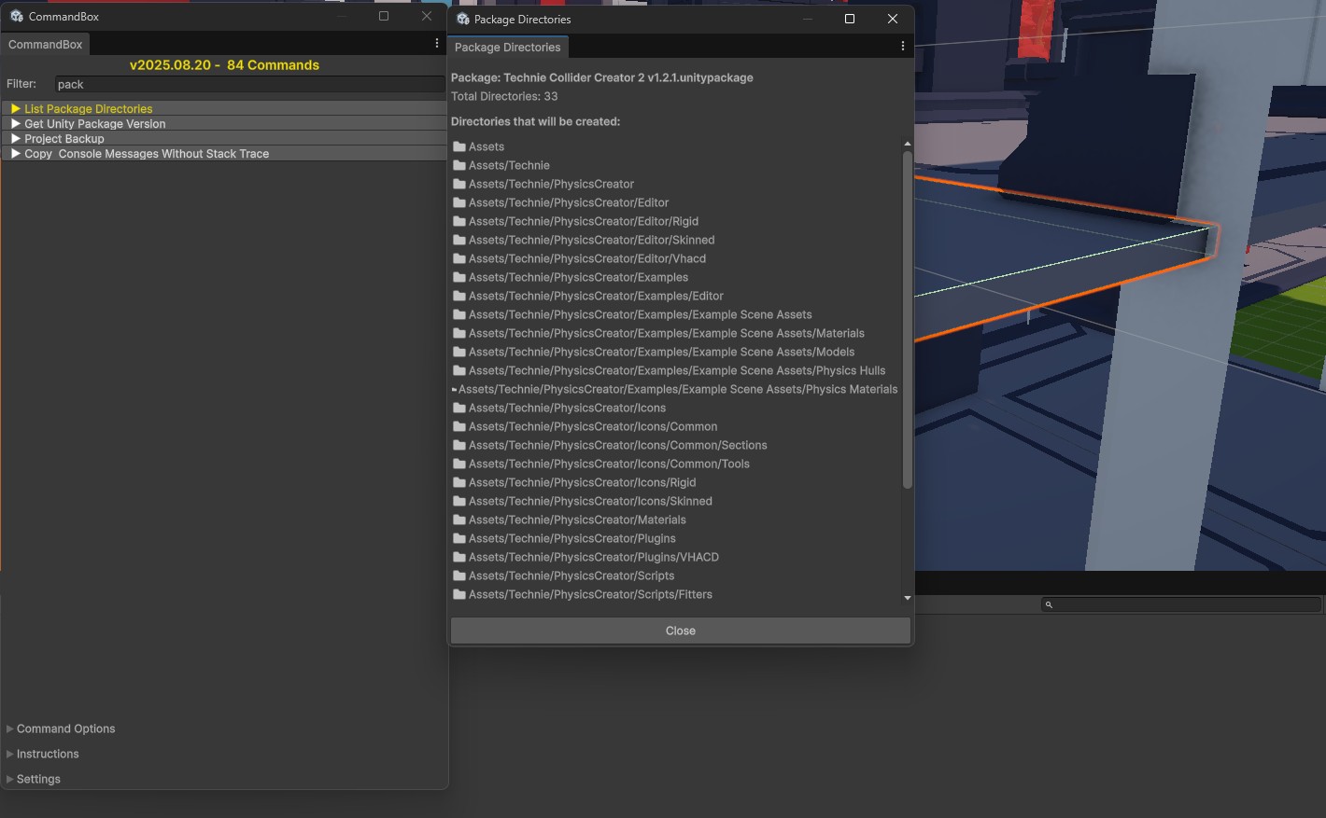
Task: Run the List Package Directories command
Action: [x=224, y=109]
